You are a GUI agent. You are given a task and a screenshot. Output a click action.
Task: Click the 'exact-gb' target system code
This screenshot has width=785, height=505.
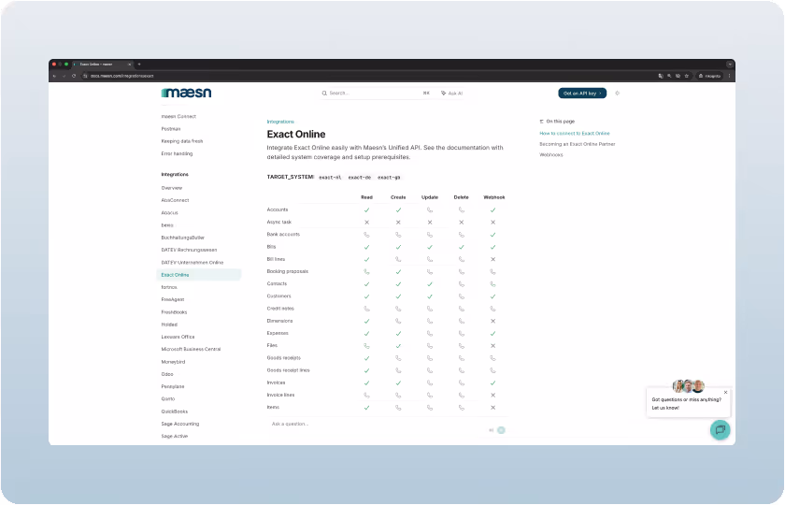(389, 178)
